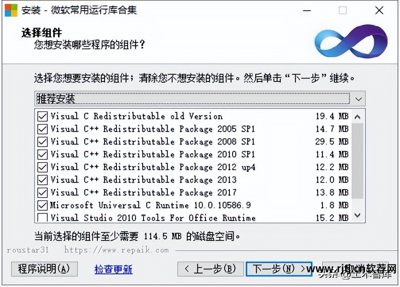
Task: Click the maximize window icon
Action: [343, 10]
